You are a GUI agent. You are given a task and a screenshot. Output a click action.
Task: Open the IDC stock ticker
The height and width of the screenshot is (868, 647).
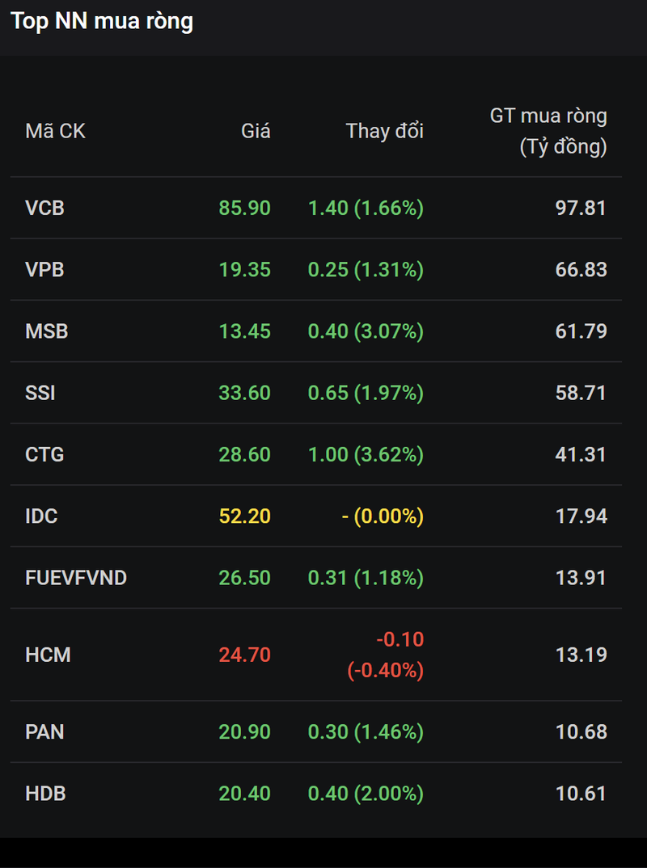(x=41, y=516)
